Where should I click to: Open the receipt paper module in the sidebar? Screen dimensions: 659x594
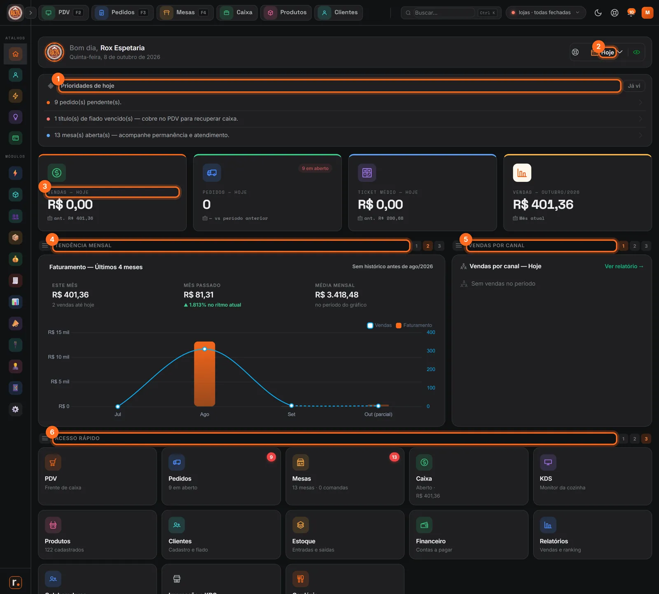(x=15, y=281)
